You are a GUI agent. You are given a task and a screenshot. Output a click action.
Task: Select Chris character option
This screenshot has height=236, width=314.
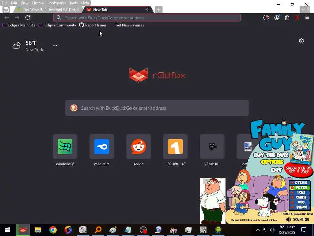pos(300,197)
